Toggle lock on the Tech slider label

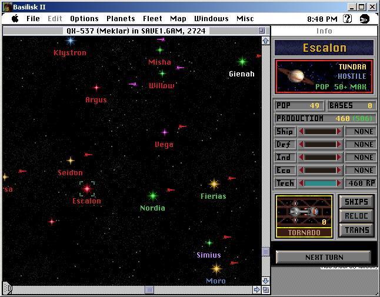click(x=285, y=183)
